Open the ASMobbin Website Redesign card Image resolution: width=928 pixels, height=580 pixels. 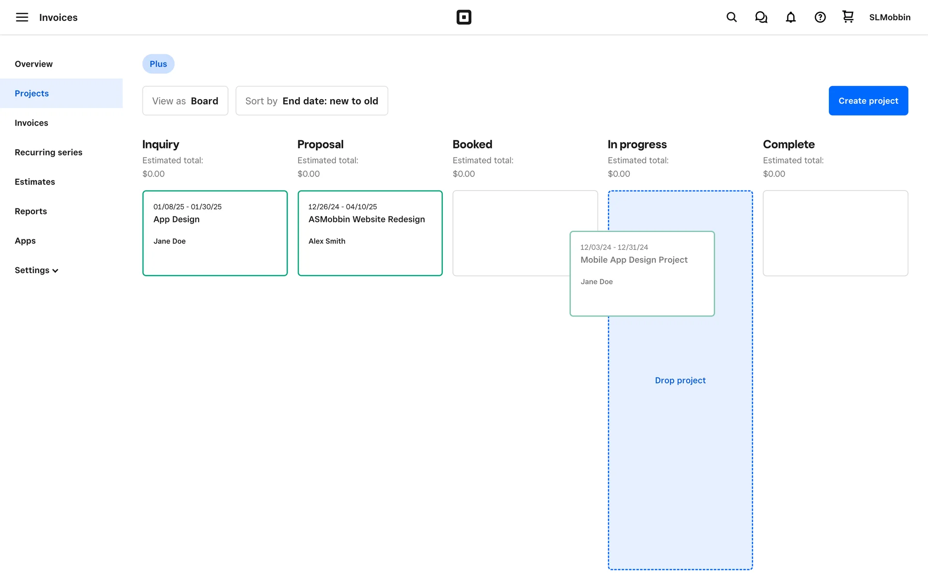click(370, 233)
